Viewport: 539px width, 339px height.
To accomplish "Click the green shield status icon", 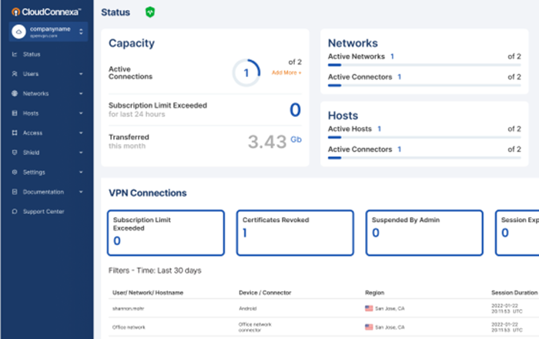I will pyautogui.click(x=150, y=12).
